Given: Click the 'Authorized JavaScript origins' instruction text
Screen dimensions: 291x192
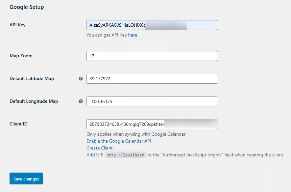Looking at the screenshot, I should pos(216,155).
